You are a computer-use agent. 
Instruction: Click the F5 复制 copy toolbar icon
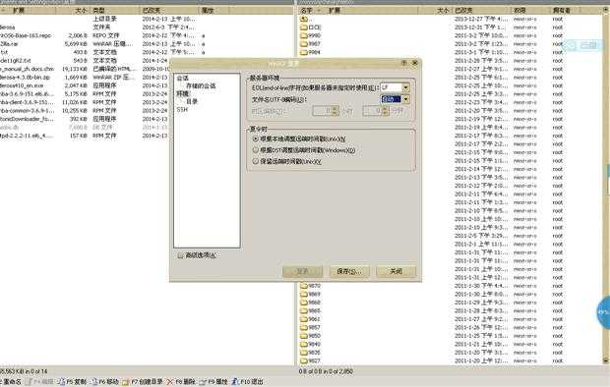click(x=61, y=382)
